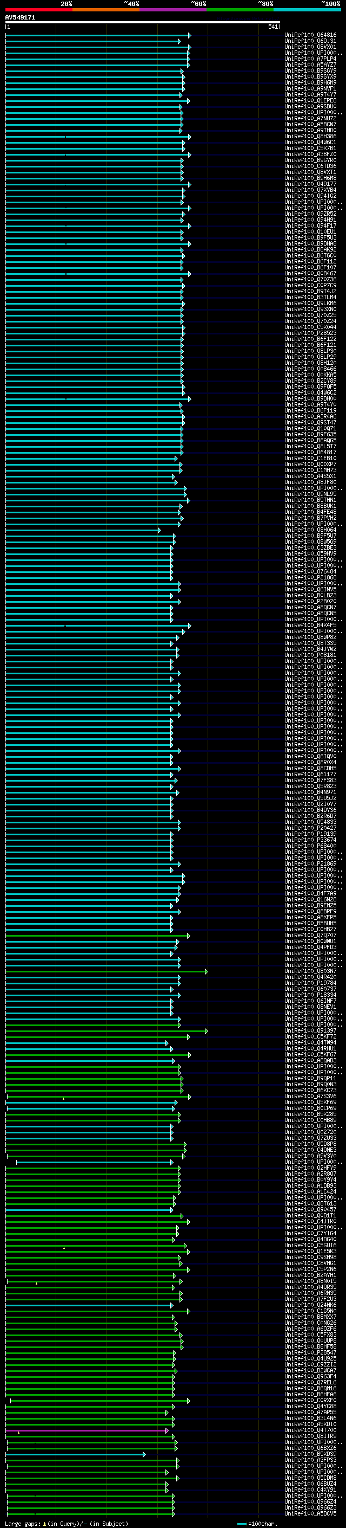
Task: Click the purple alignment bar for Q4T700
Action: [87, 1431]
